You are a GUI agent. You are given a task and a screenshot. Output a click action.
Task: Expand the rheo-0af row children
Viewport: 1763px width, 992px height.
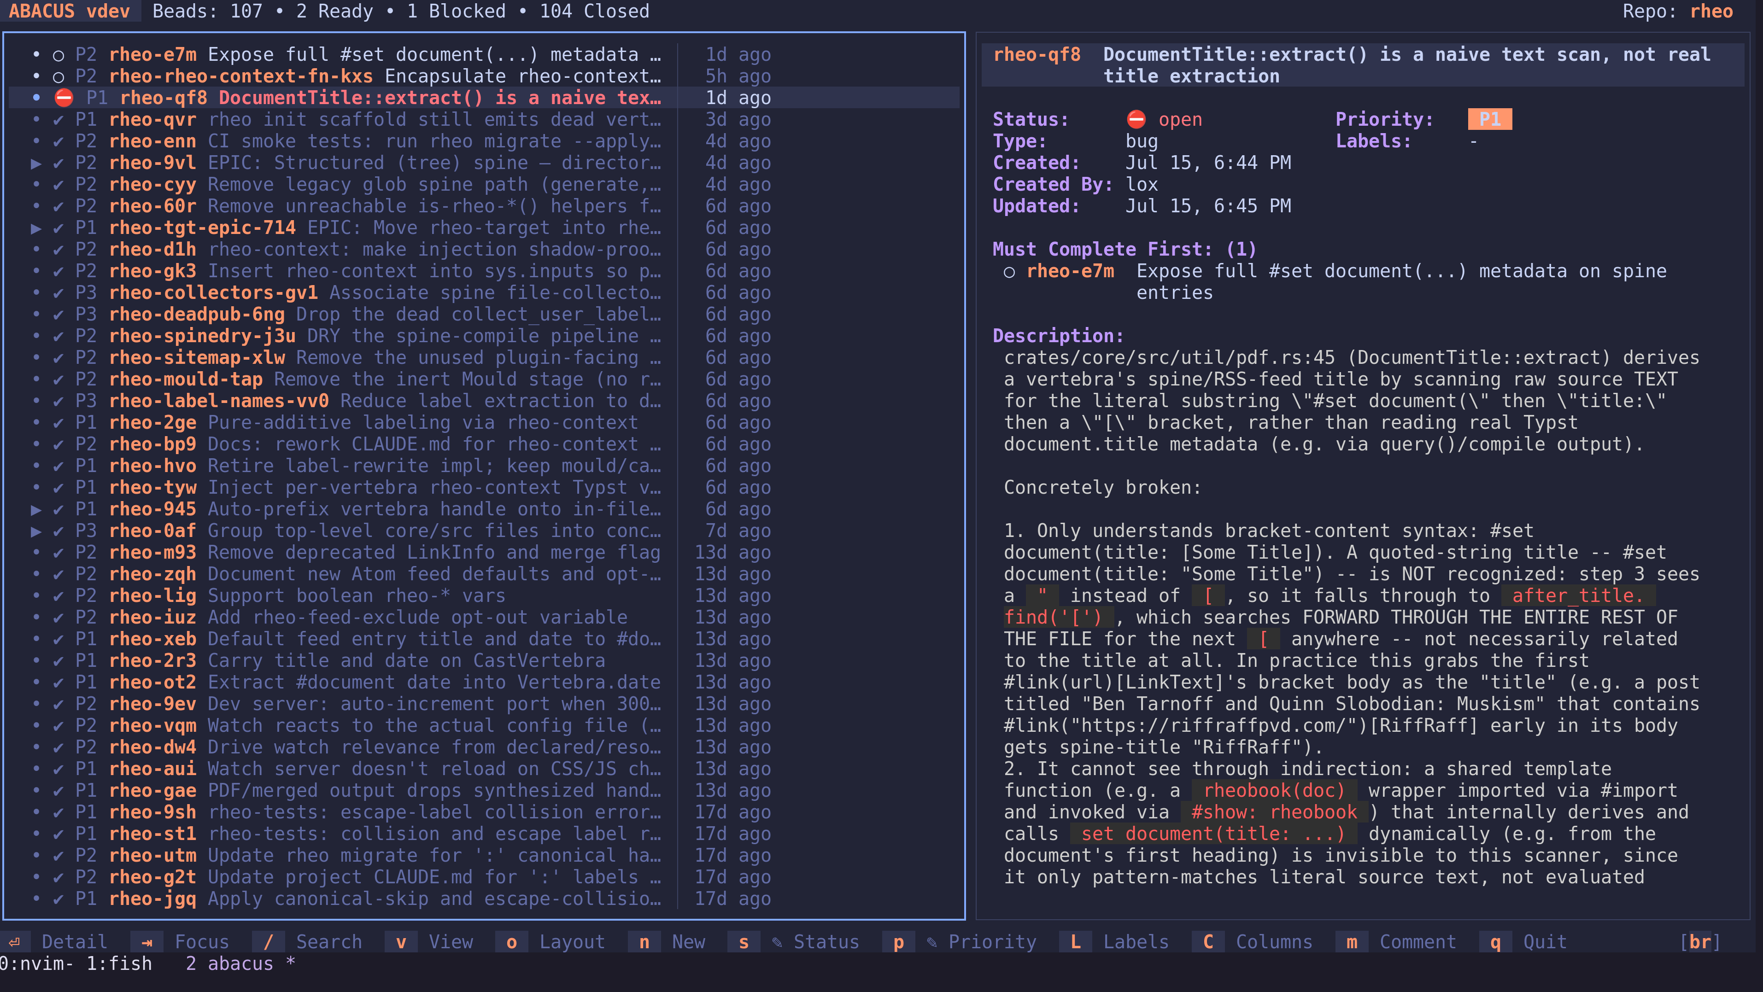(x=36, y=531)
